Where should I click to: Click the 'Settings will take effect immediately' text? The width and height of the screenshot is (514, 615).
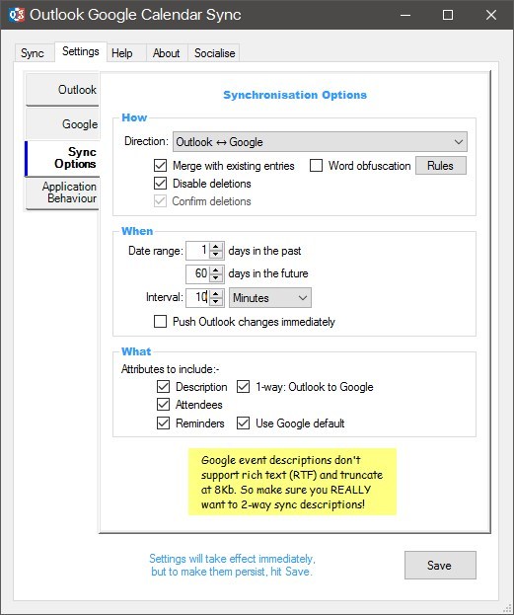pyautogui.click(x=232, y=558)
